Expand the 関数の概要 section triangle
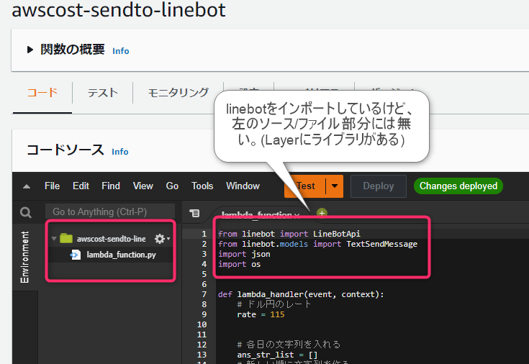The image size is (529, 364). coord(30,50)
